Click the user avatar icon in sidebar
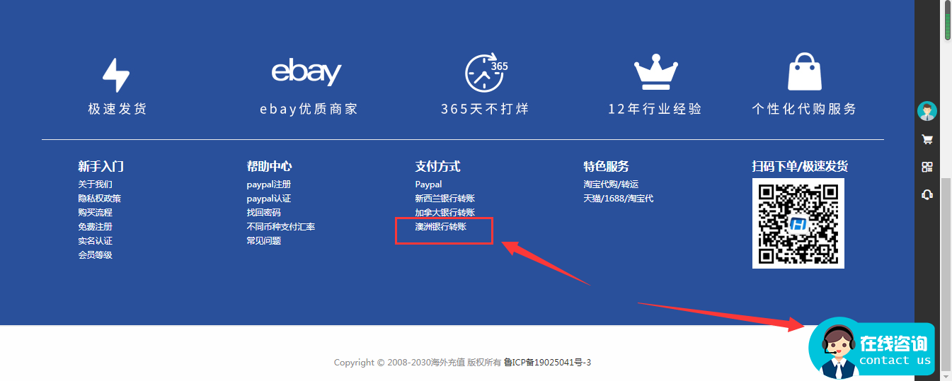 pos(927,111)
